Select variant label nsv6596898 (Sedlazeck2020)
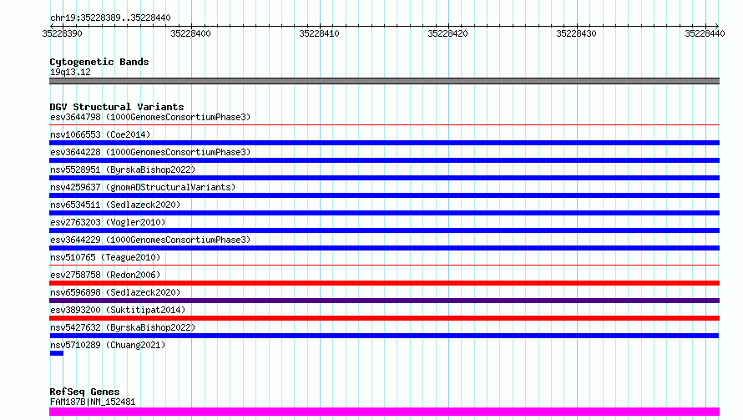Viewport: 743px width, 420px height. coord(115,292)
